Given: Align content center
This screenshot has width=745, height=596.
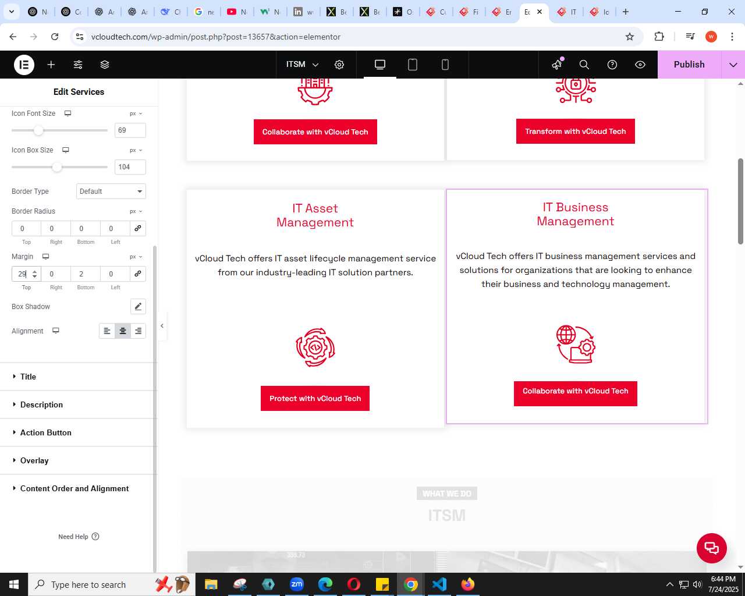Looking at the screenshot, I should coord(123,331).
